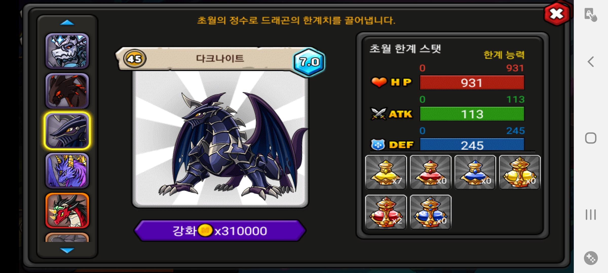
Task: Select the small blue essence potion x0
Action: [x=475, y=172]
